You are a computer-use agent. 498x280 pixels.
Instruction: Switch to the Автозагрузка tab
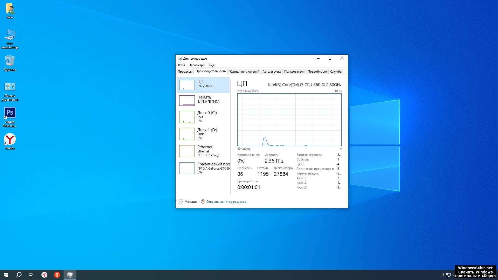coord(272,72)
